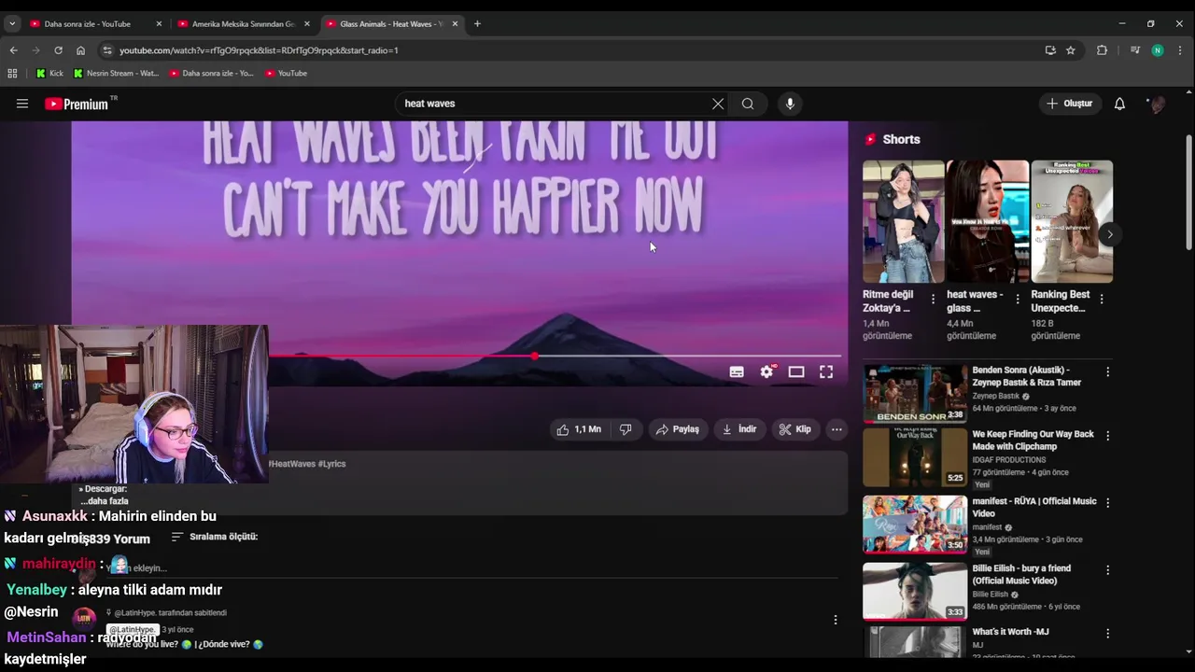Image resolution: width=1195 pixels, height=672 pixels.
Task: Open the Zeynep Bastık channel link
Action: [995, 396]
